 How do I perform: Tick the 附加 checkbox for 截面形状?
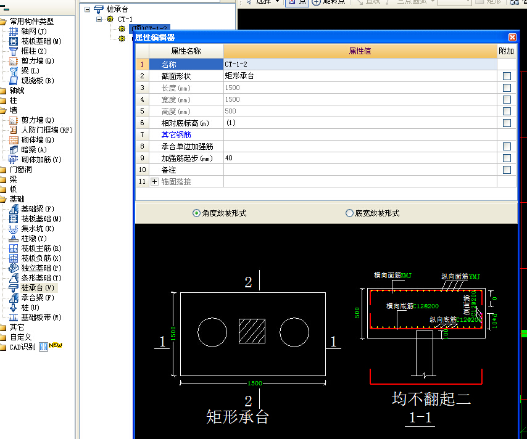pyautogui.click(x=507, y=76)
